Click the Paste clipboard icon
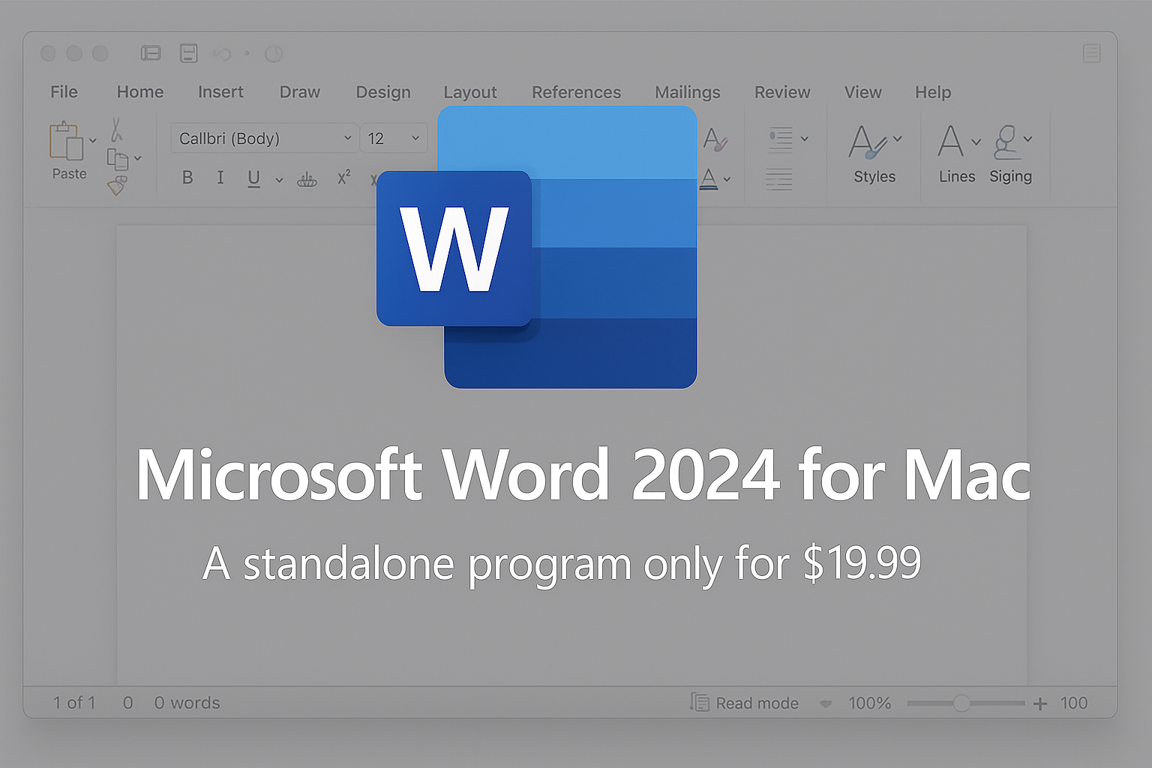Screen dimensions: 1152x768 pos(66,140)
